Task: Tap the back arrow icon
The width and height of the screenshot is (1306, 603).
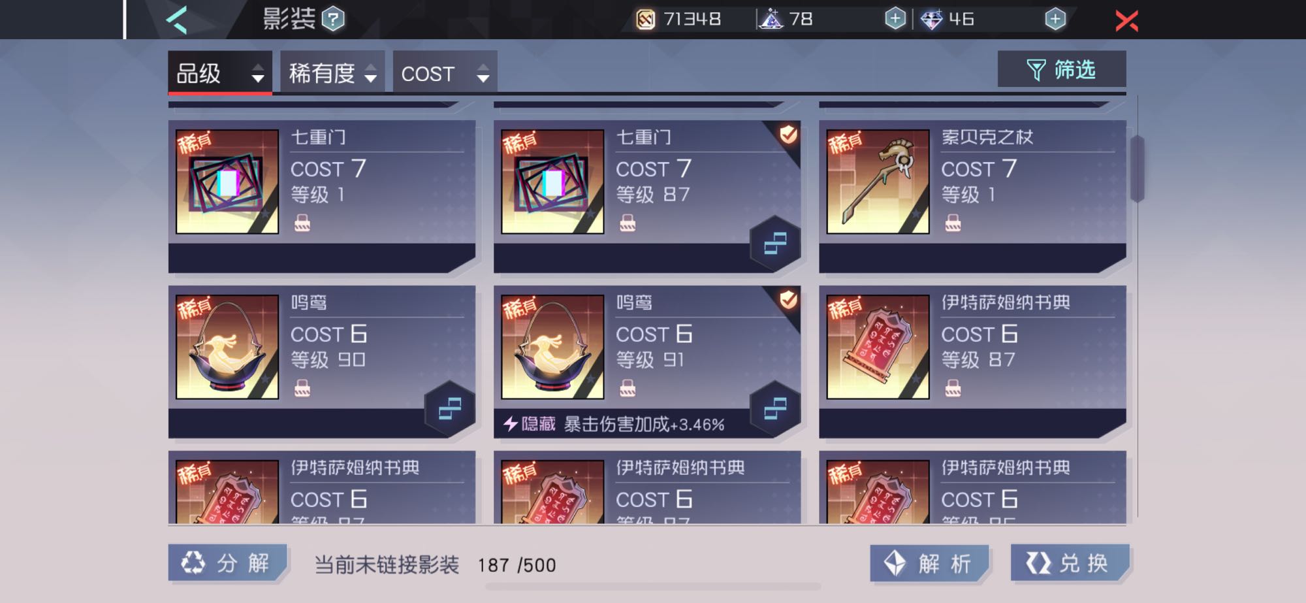Action: (x=177, y=20)
